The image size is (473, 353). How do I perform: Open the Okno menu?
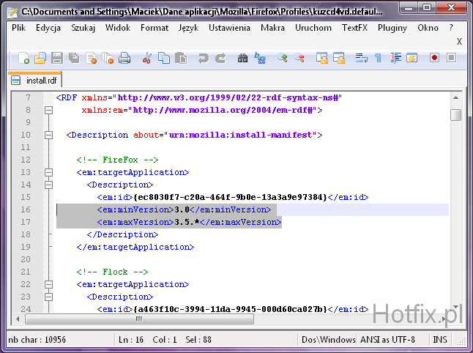coord(428,28)
